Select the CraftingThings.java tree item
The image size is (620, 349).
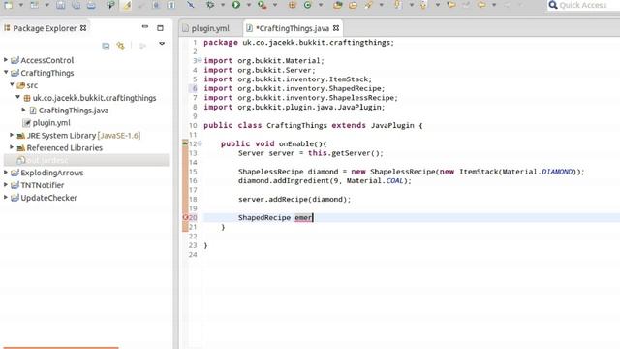click(x=74, y=111)
